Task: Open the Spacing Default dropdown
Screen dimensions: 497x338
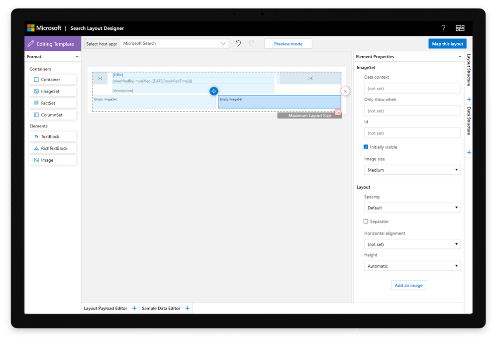Action: point(412,208)
